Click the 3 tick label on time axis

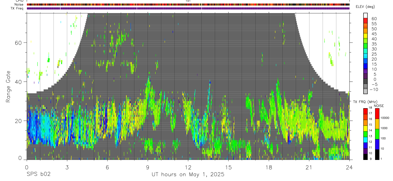tap(67, 167)
